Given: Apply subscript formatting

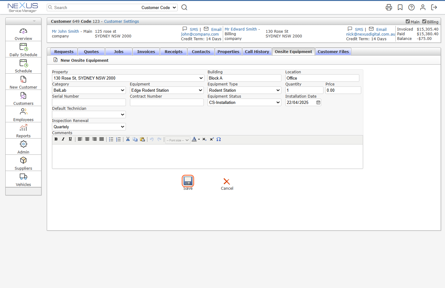Looking at the screenshot, I should point(204,139).
